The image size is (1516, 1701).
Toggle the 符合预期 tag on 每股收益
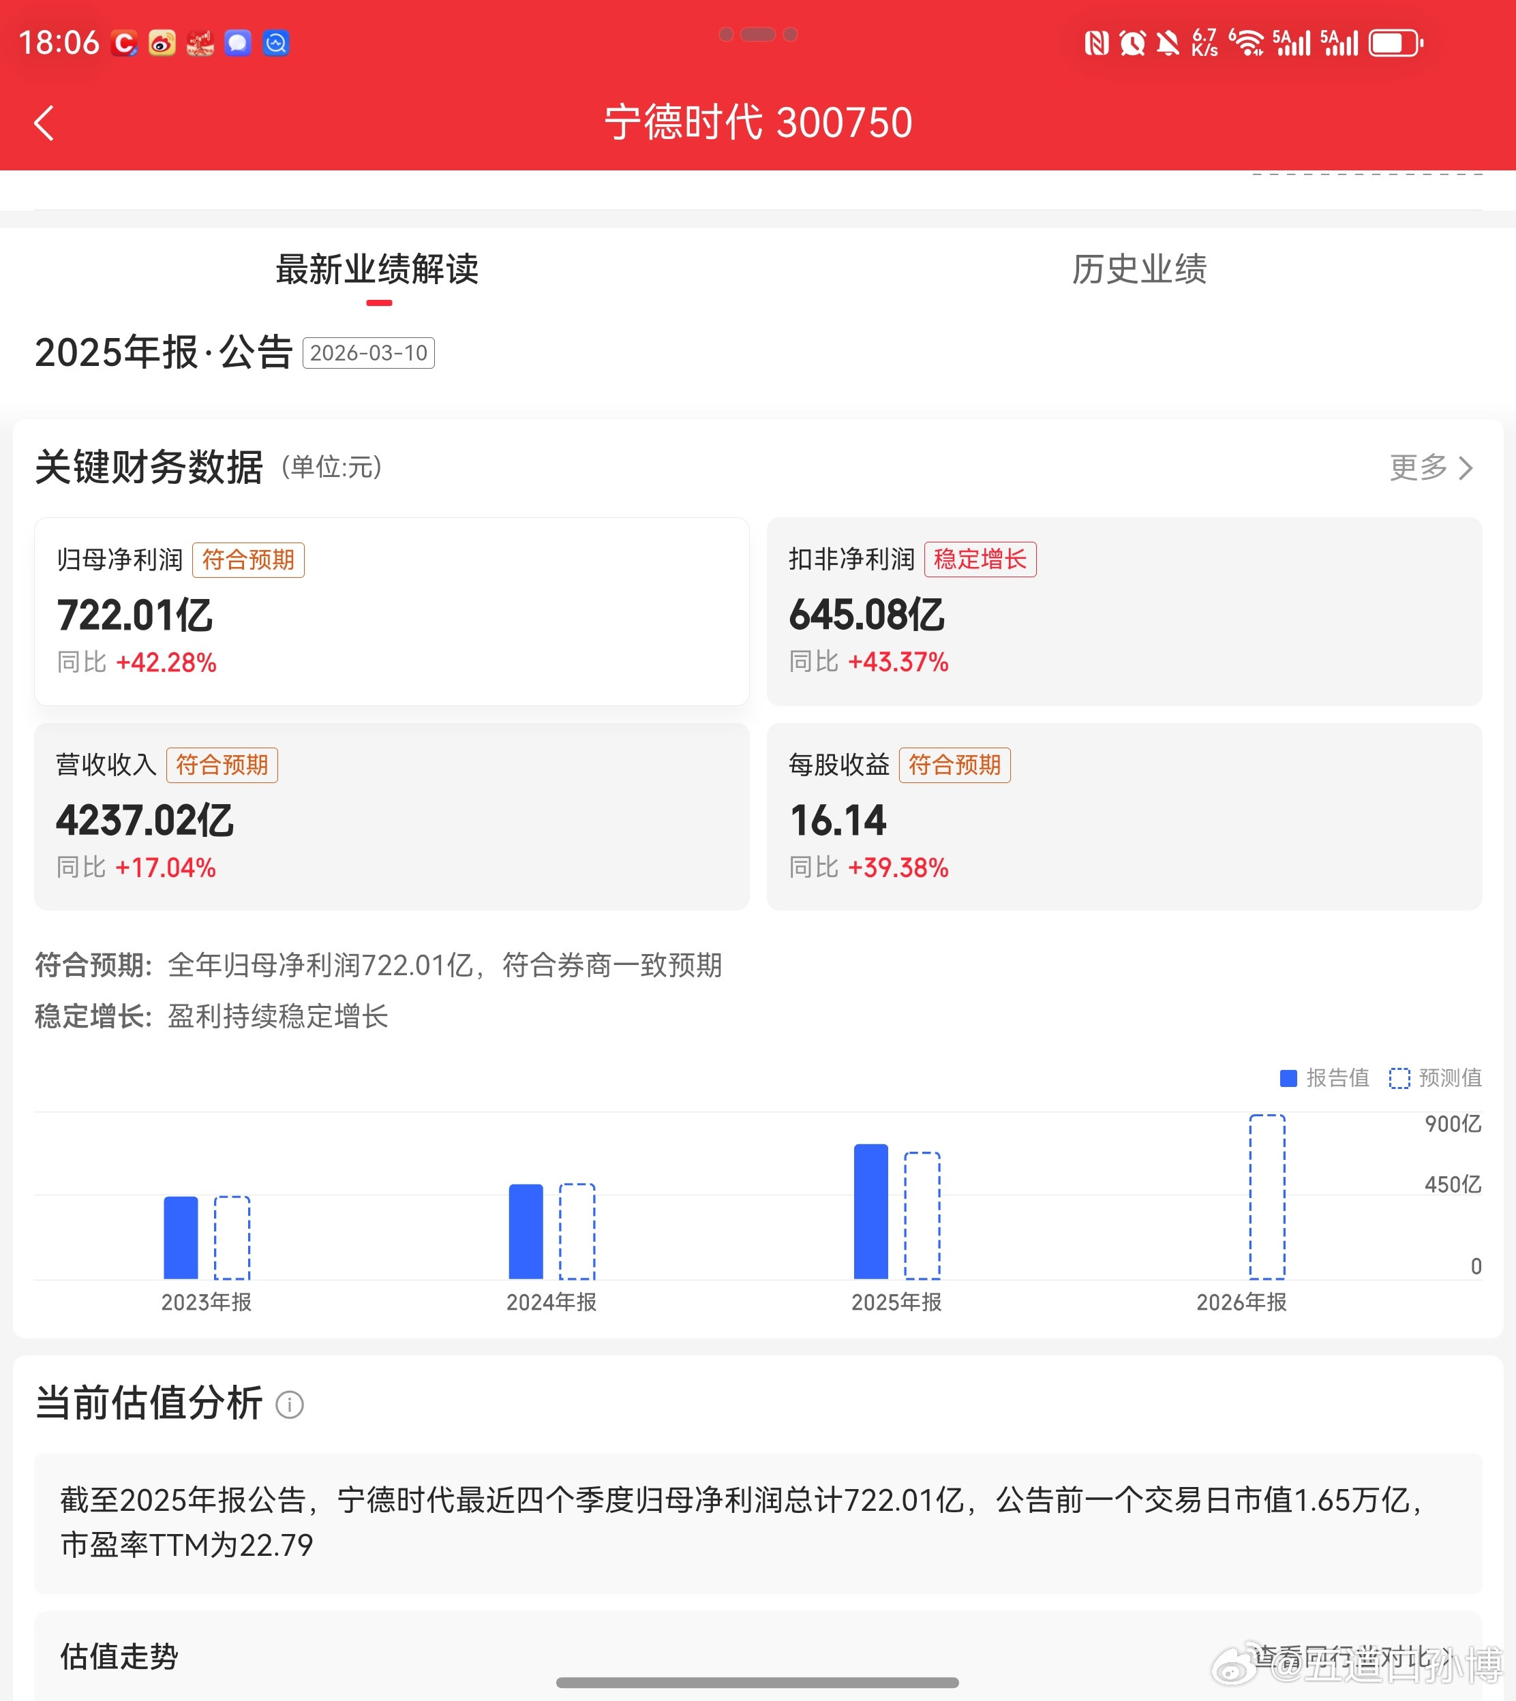pyautogui.click(x=954, y=765)
